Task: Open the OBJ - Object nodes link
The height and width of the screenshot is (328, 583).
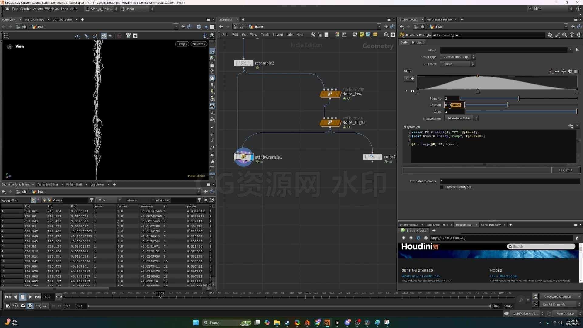Action: (504, 276)
